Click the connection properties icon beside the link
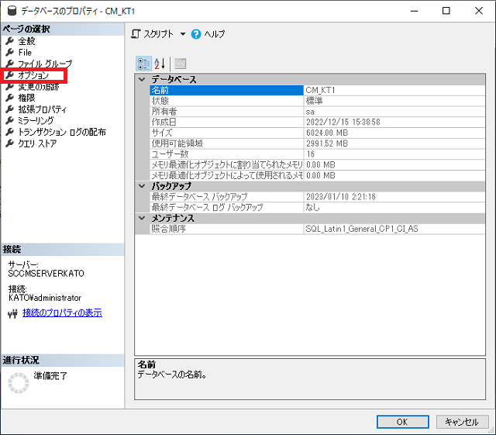This screenshot has width=496, height=435. [12, 313]
